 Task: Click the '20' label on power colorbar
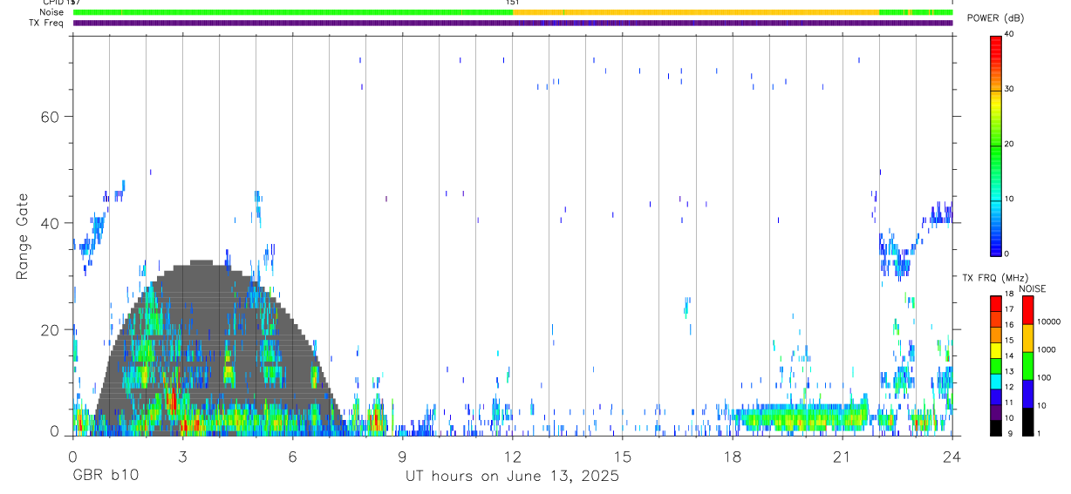pyautogui.click(x=1009, y=145)
